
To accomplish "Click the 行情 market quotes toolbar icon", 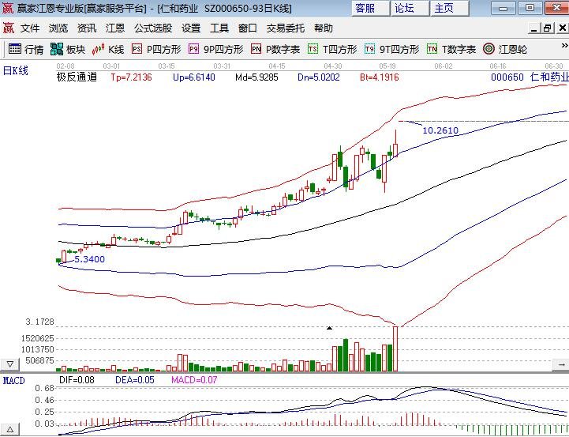I will click(26, 49).
